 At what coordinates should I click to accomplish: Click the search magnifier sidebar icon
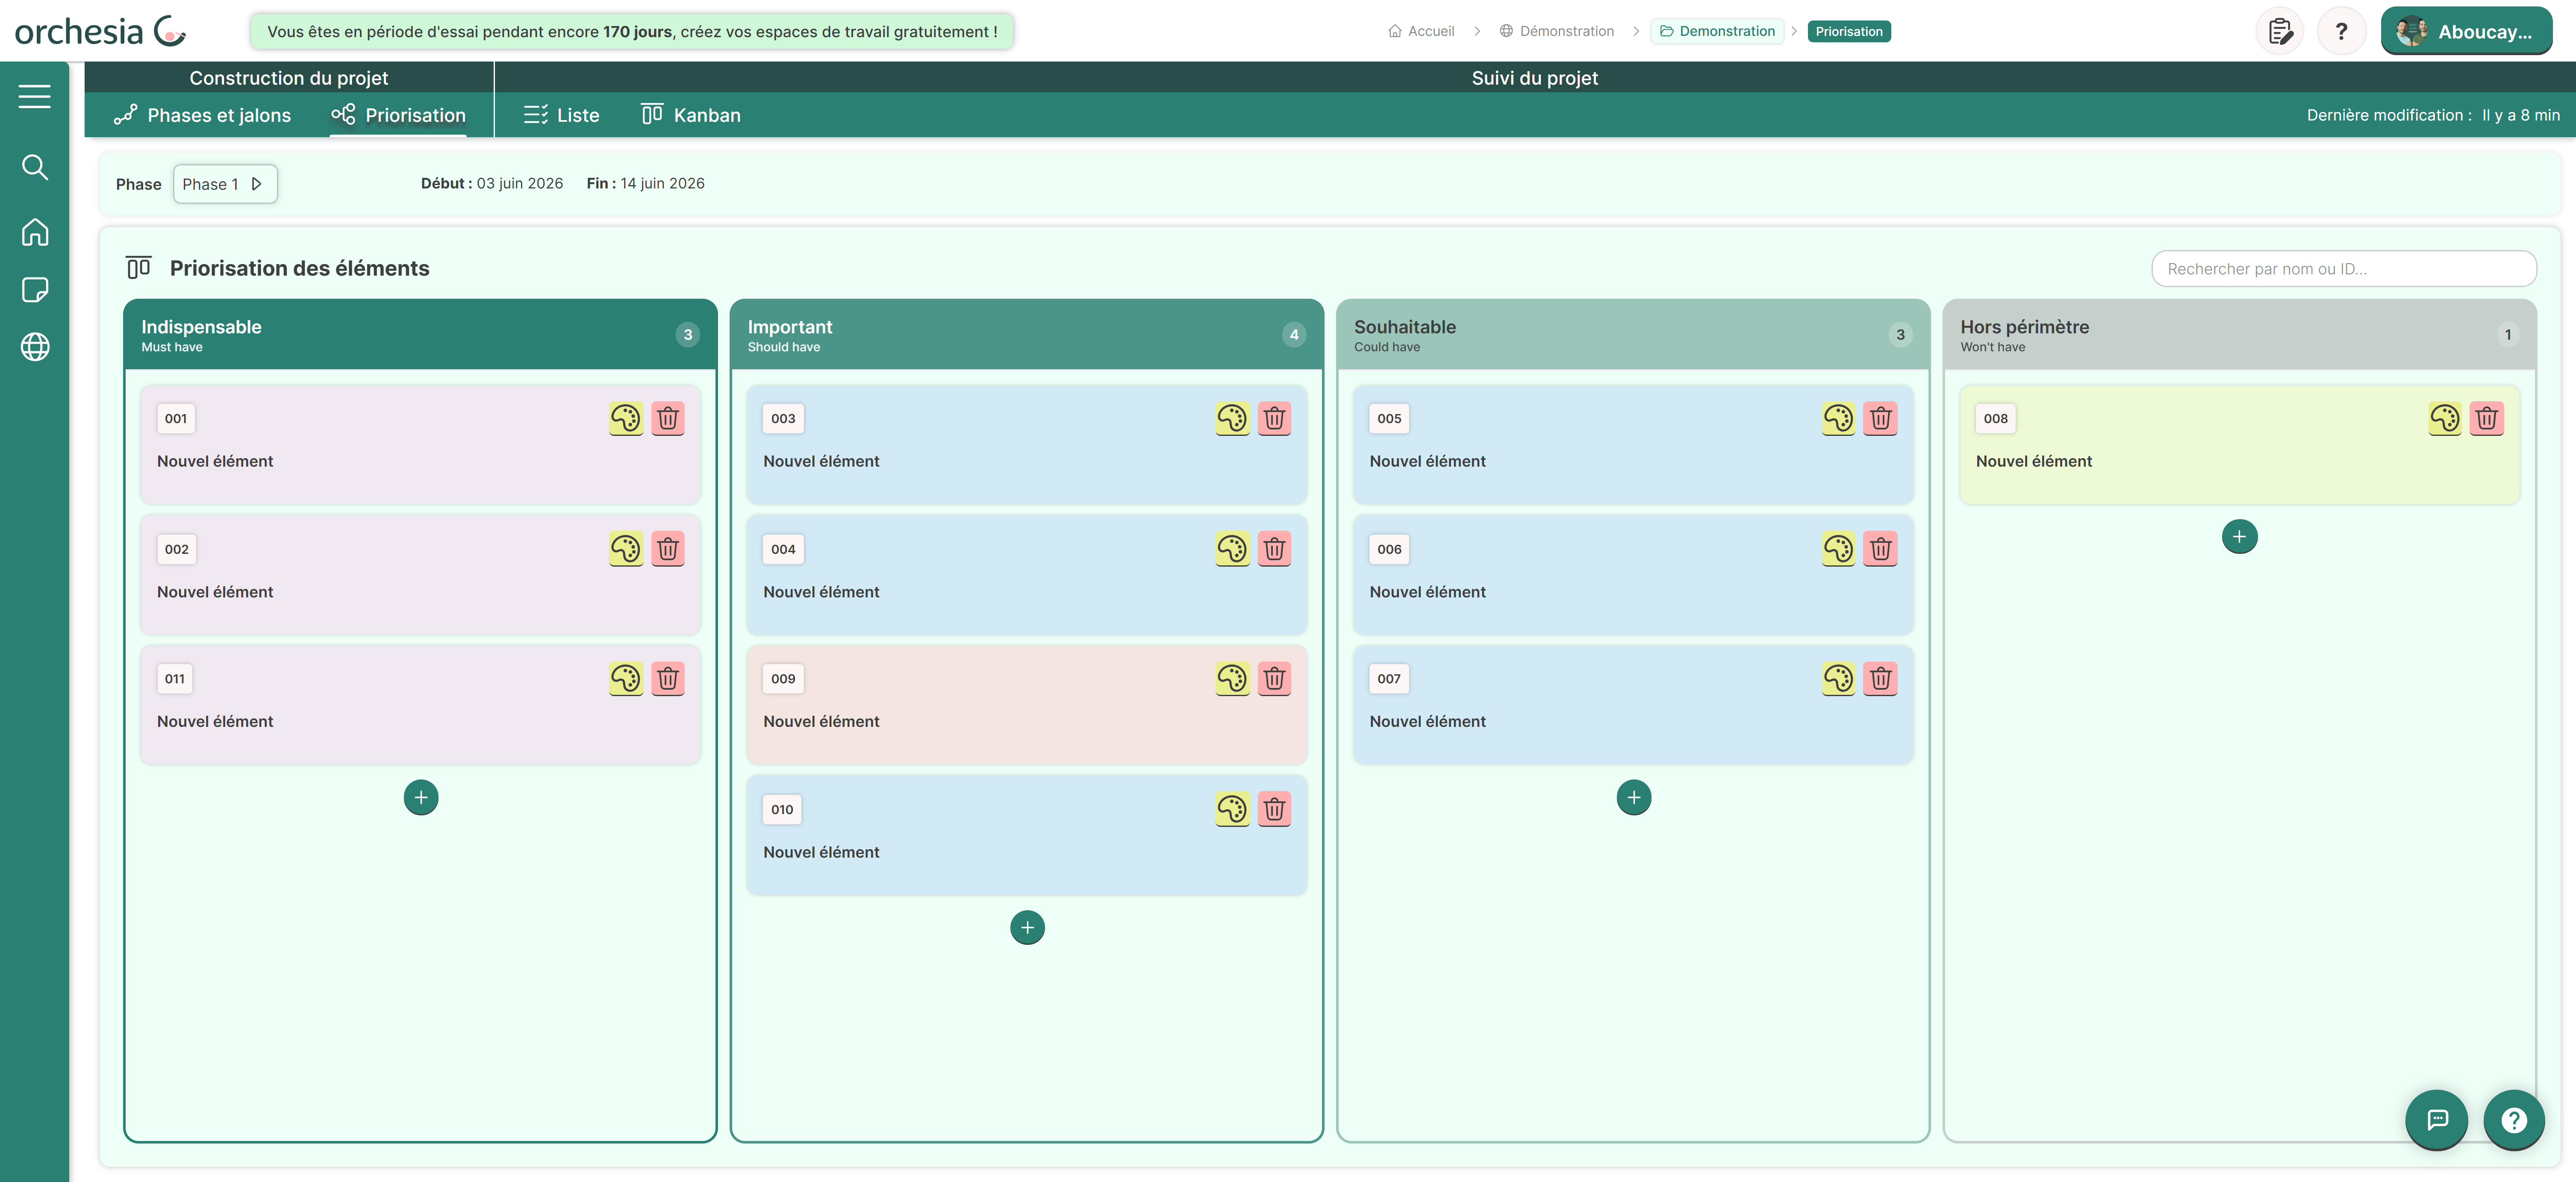click(34, 167)
